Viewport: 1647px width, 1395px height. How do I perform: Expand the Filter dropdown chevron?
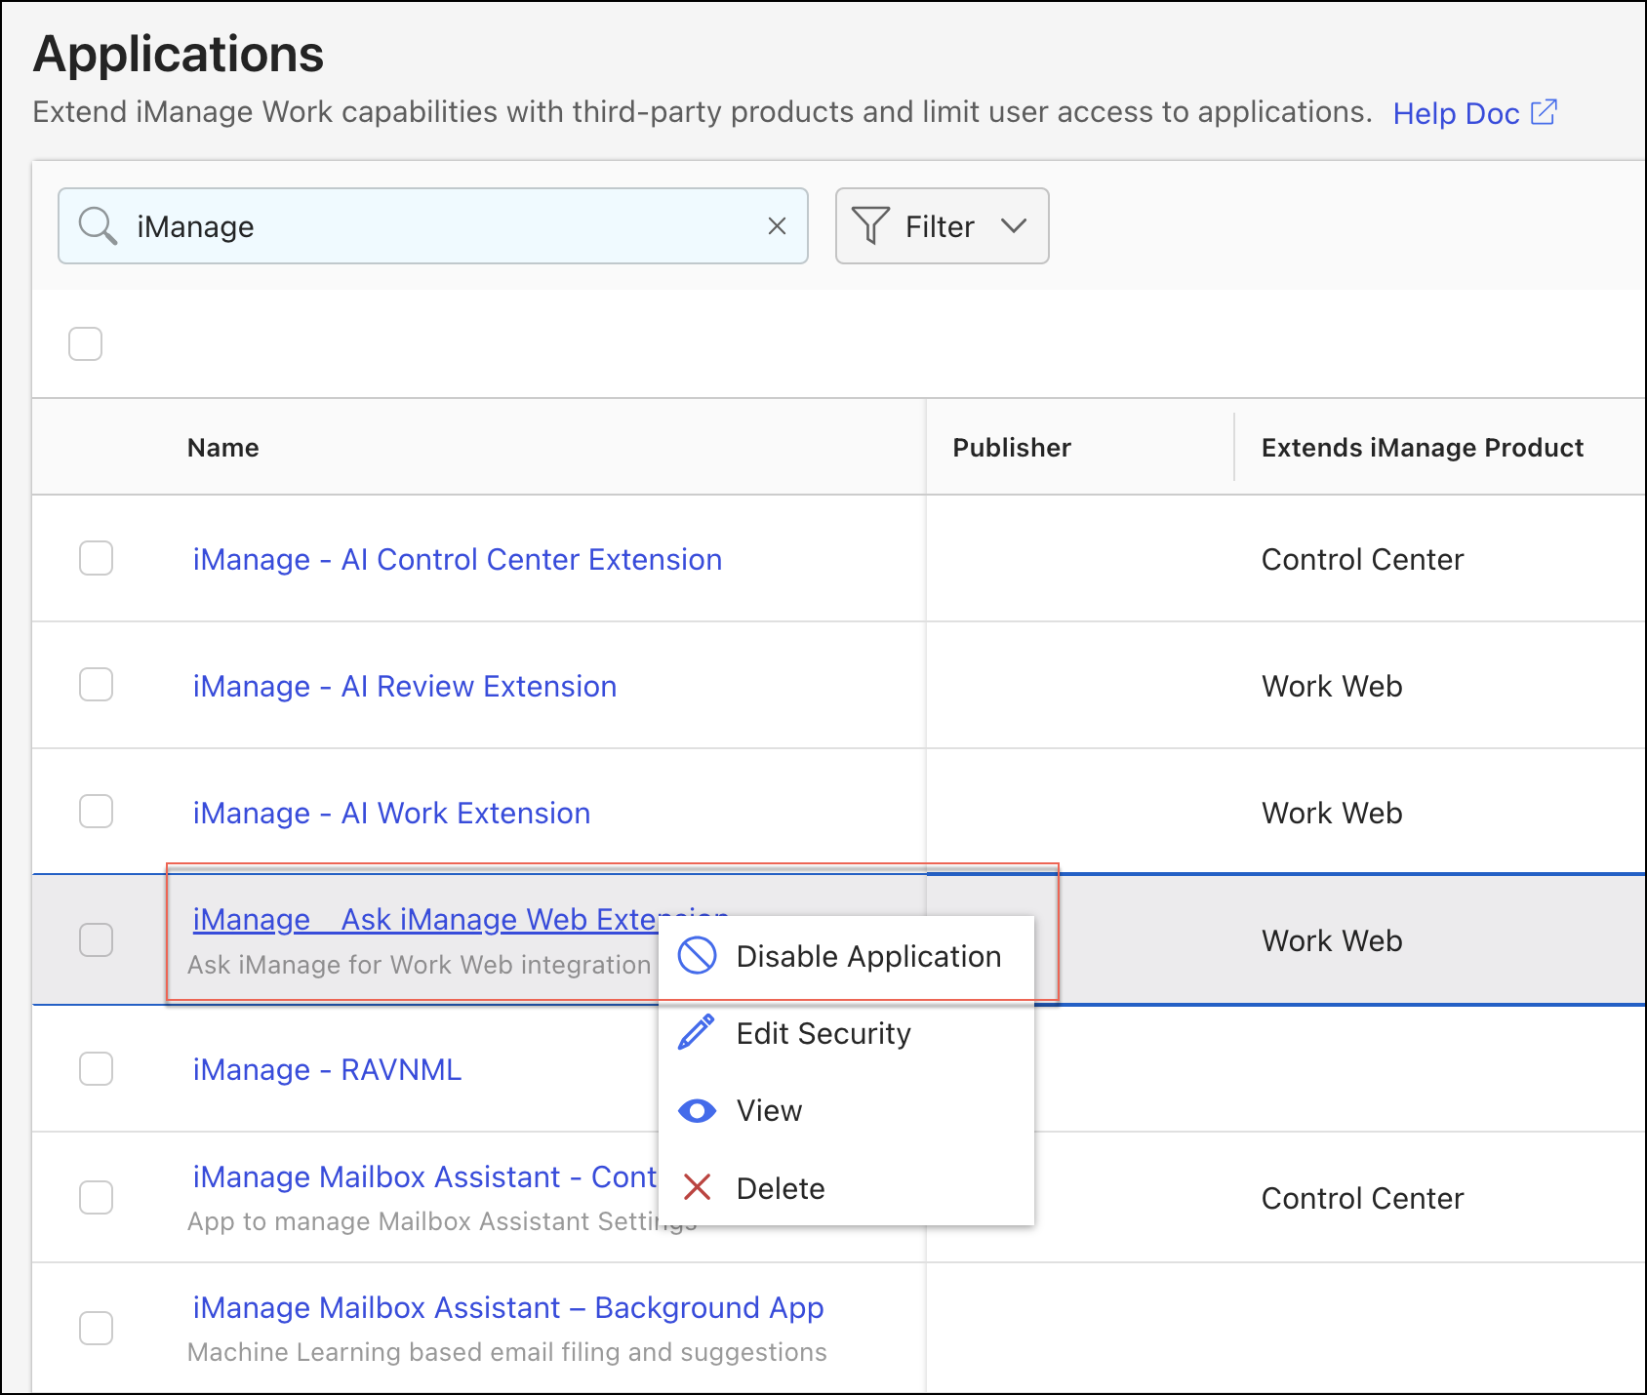coord(1014,226)
